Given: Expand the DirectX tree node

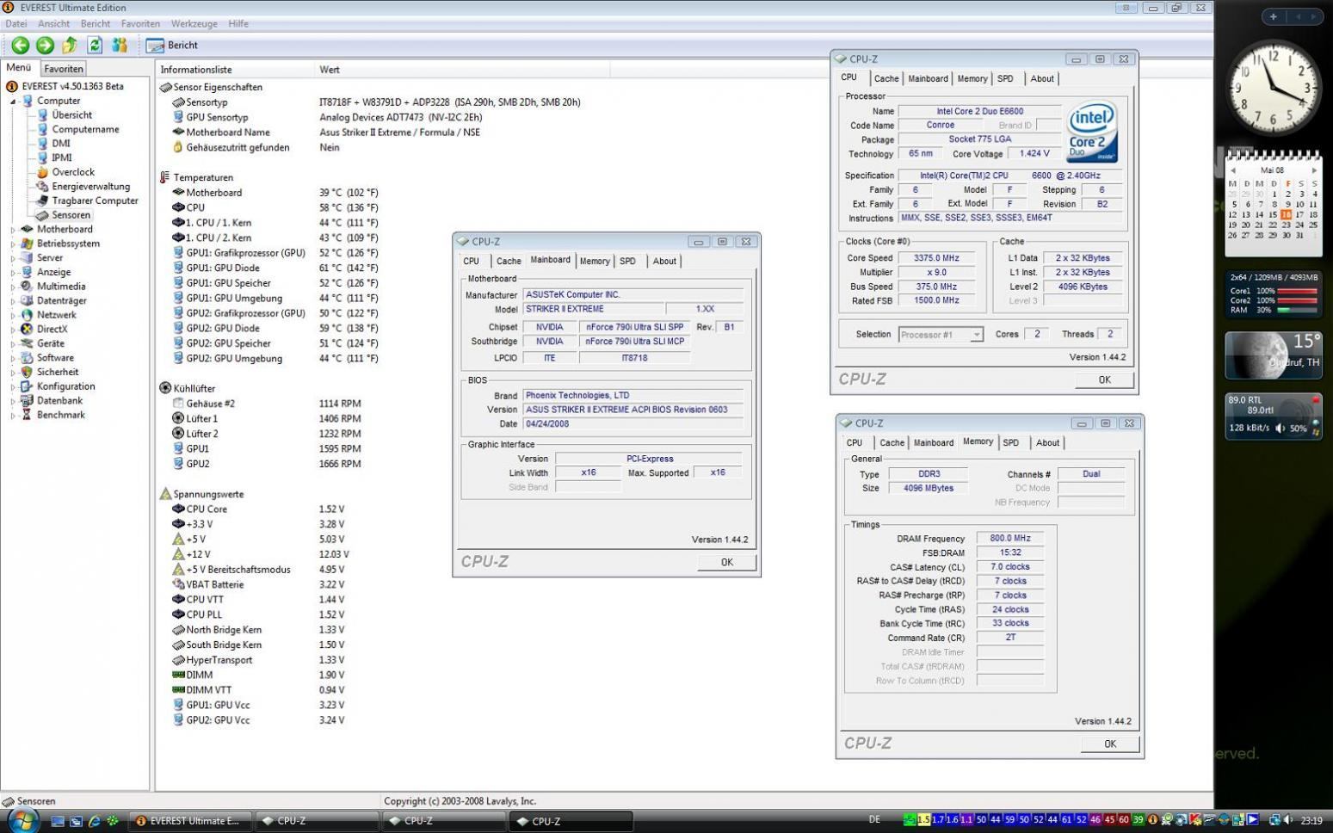Looking at the screenshot, I should [13, 330].
